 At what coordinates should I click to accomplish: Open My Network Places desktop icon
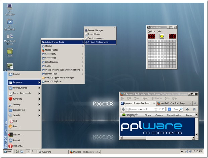point(10,39)
